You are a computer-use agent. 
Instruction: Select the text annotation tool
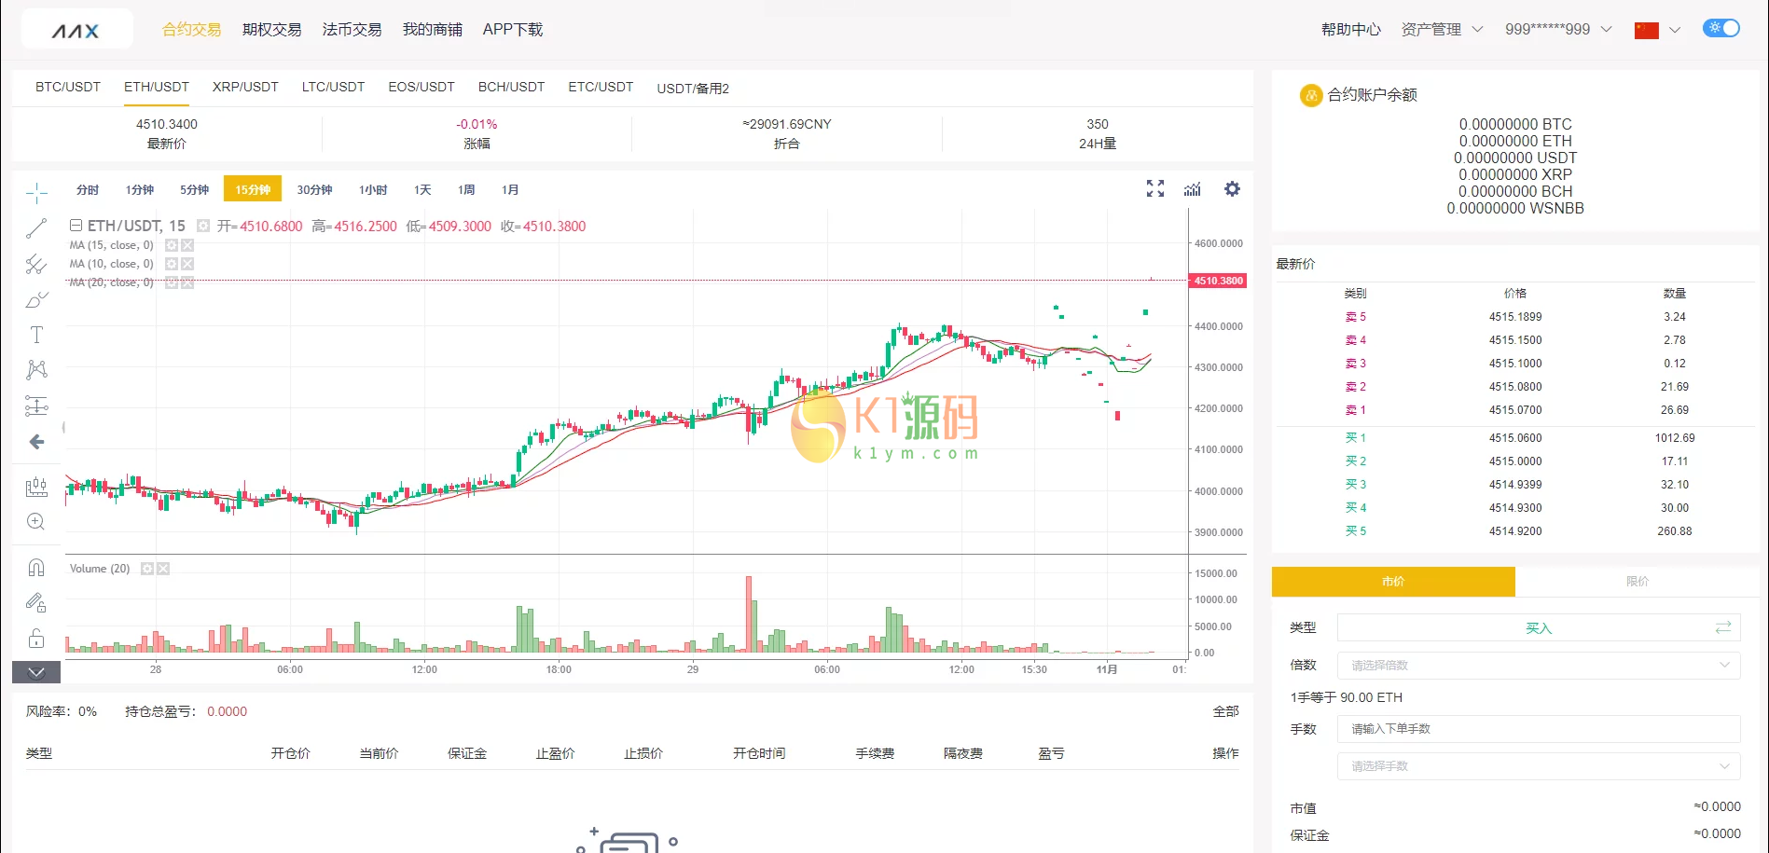coord(36,335)
